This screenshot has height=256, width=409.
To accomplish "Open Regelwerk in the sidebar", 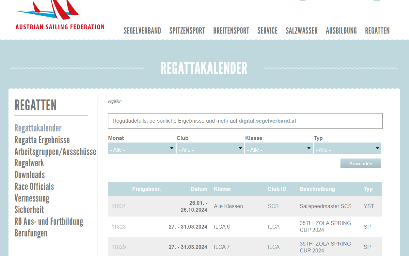I will 29,163.
